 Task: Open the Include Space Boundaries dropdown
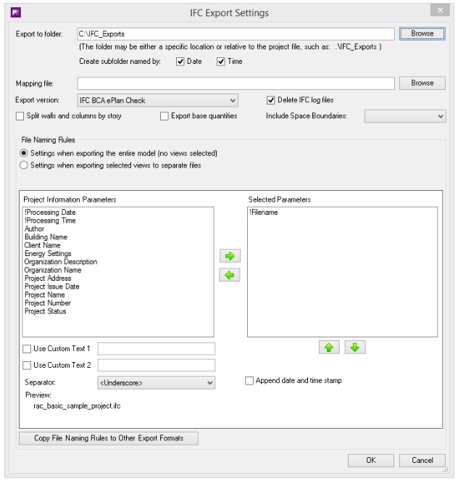tap(405, 116)
